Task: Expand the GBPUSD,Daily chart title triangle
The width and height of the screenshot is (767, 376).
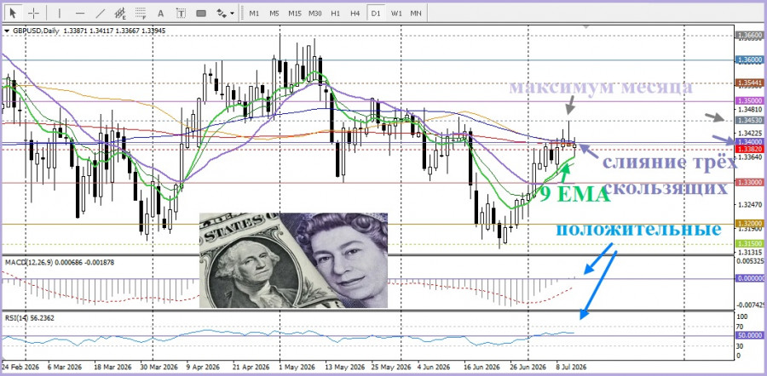Action: 7,31
